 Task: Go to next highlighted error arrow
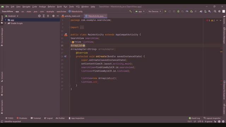click(x=220, y=20)
